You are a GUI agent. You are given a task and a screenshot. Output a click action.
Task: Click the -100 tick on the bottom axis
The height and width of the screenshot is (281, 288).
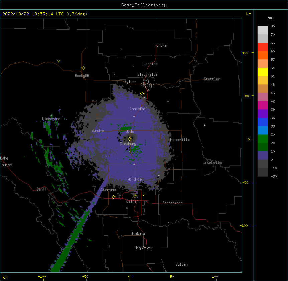coord(42,276)
